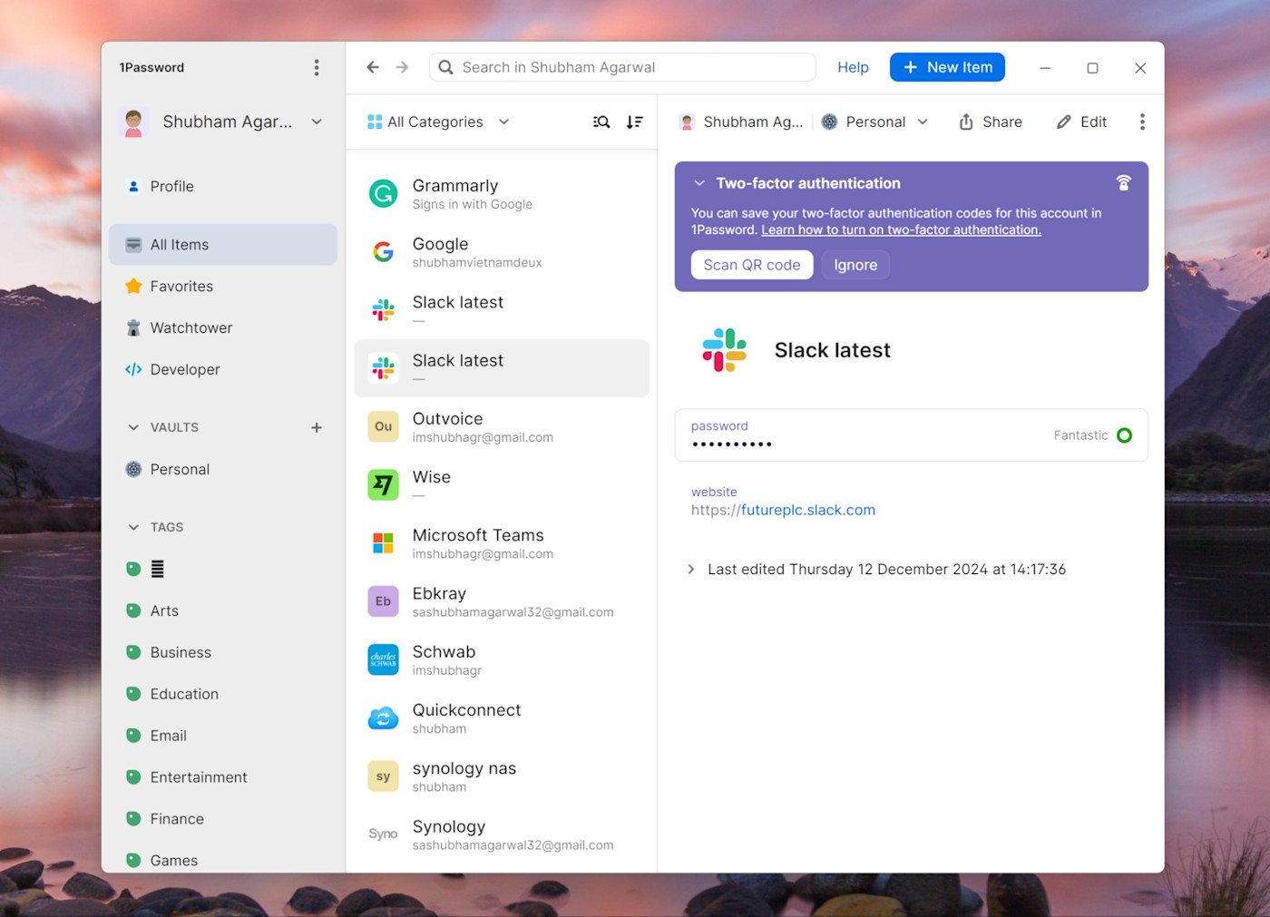Screen dimensions: 1270x917
Task: Click the Fantastic password strength indicator
Action: click(1092, 435)
